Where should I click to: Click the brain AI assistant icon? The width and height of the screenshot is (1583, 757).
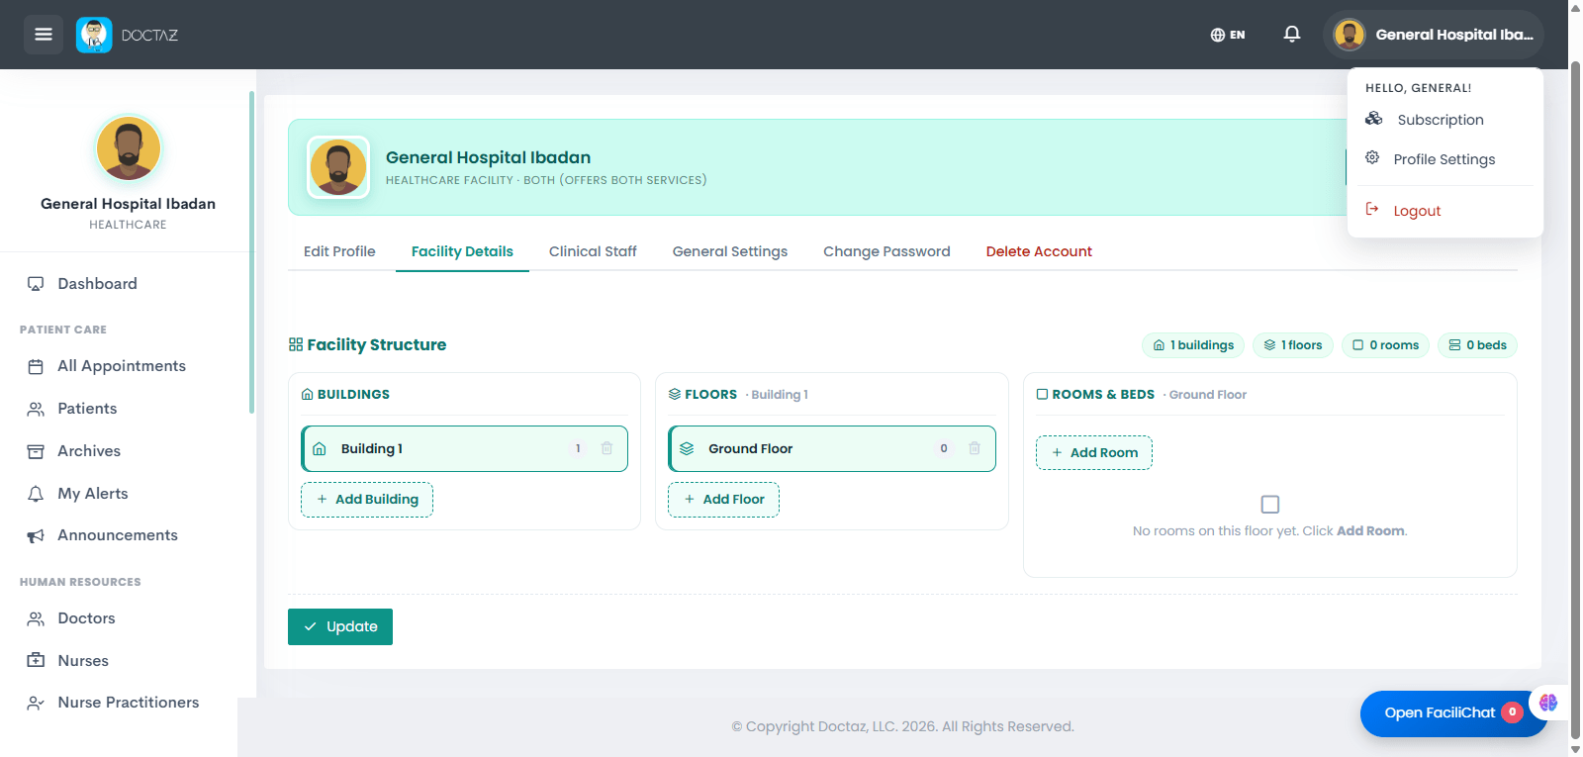click(1548, 703)
